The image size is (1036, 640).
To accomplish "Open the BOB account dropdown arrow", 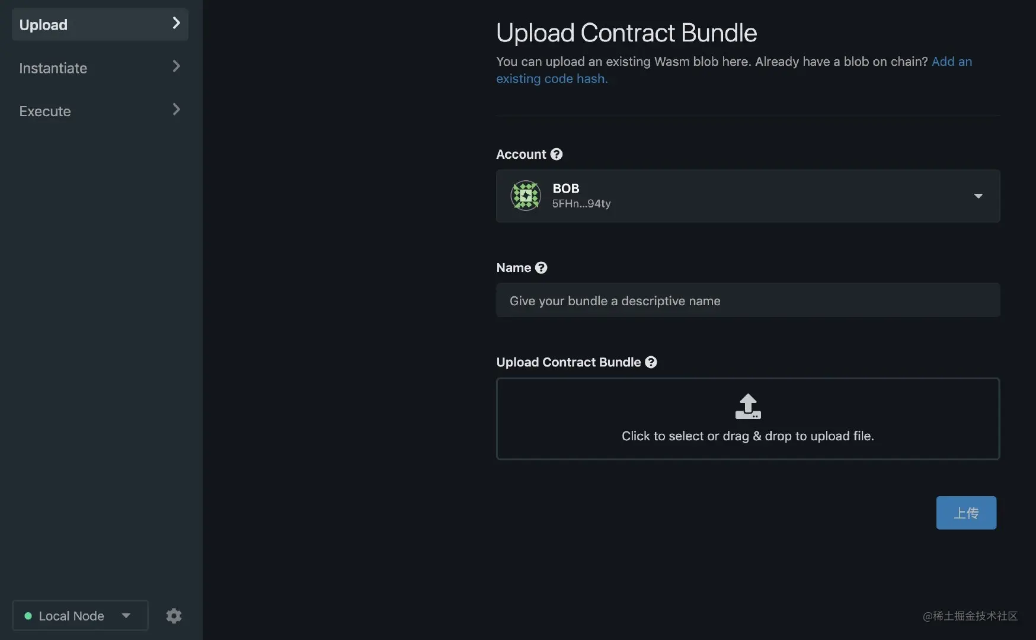I will [978, 196].
